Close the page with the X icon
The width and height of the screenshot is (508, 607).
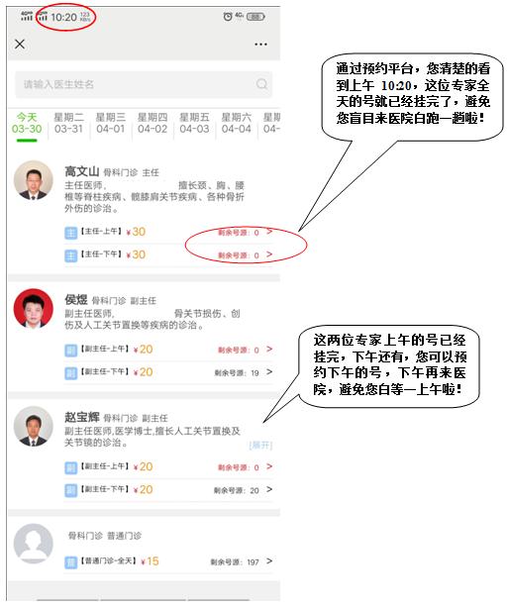coord(20,44)
